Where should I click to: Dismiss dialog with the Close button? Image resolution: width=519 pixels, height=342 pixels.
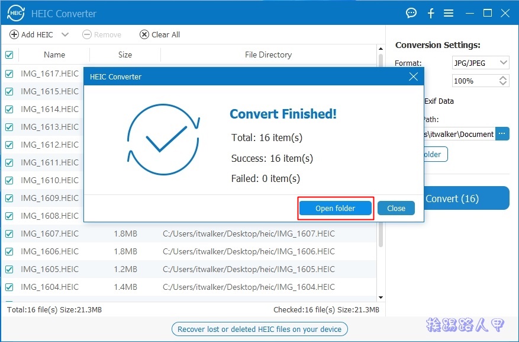coord(395,208)
